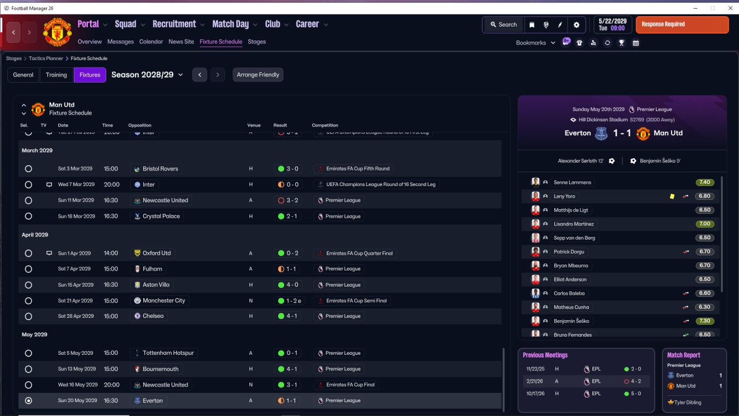Go forward with the right navigation arrow
The width and height of the screenshot is (739, 416).
tap(29, 32)
